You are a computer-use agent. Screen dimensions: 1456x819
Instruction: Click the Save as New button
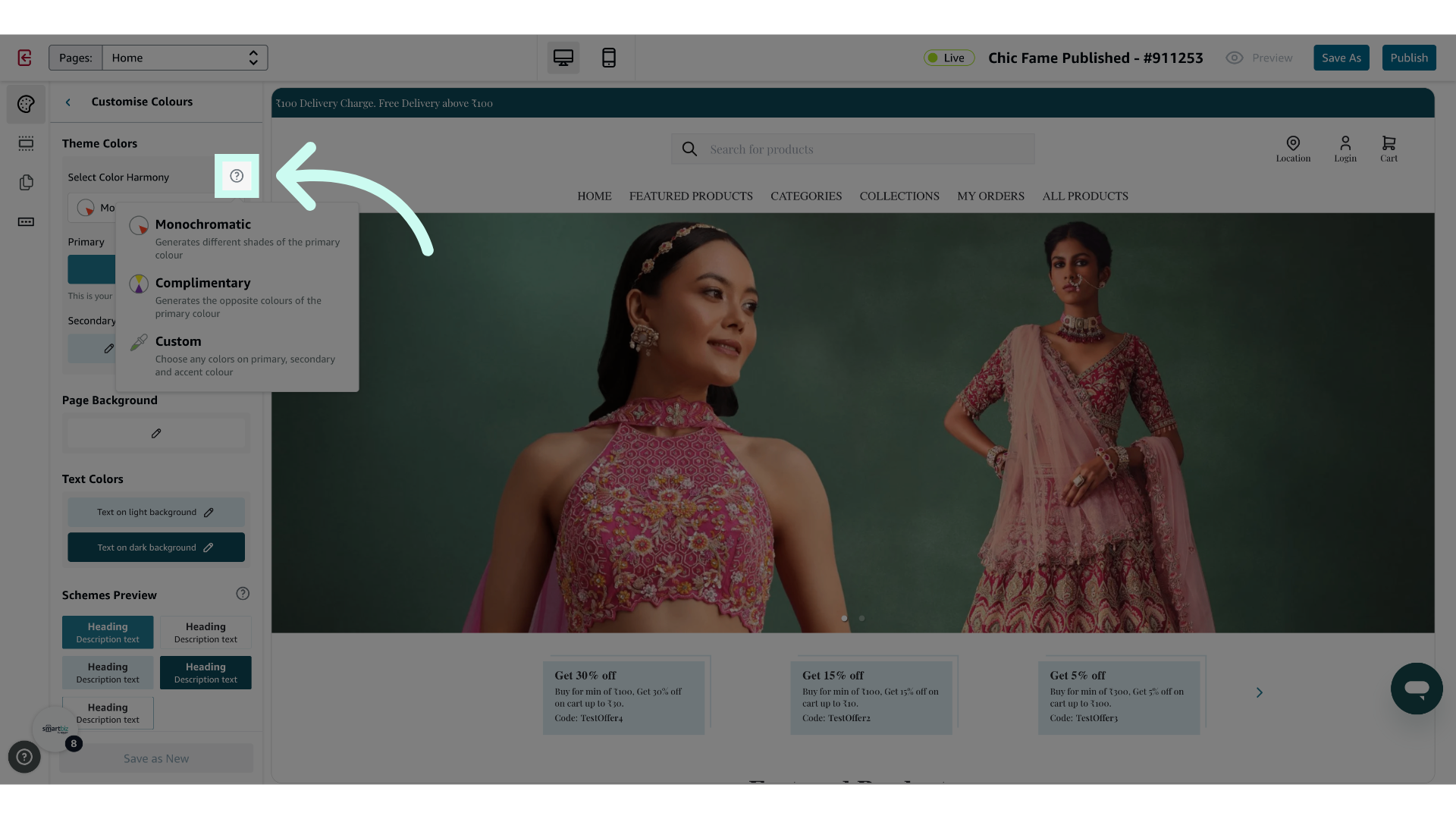click(156, 758)
